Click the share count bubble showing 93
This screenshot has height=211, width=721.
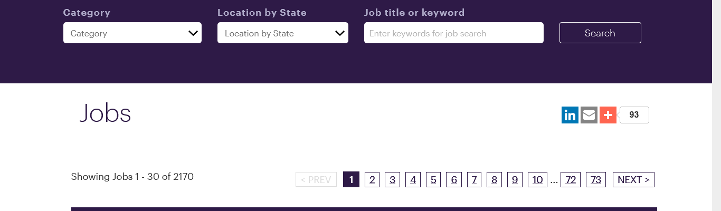[x=634, y=115]
